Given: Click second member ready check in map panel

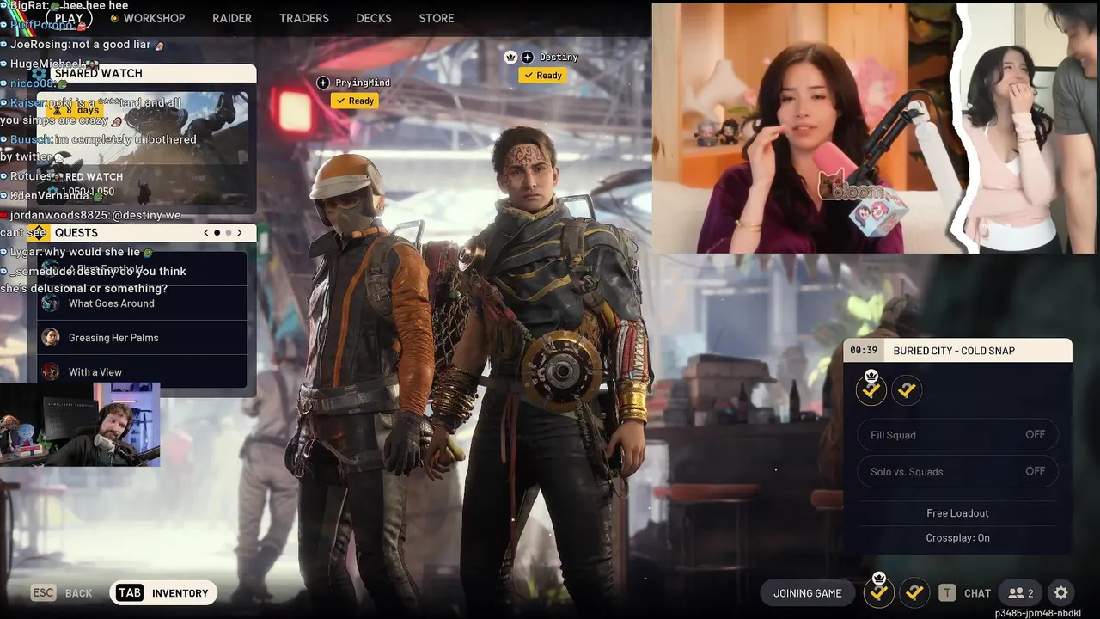Looking at the screenshot, I should 907,390.
